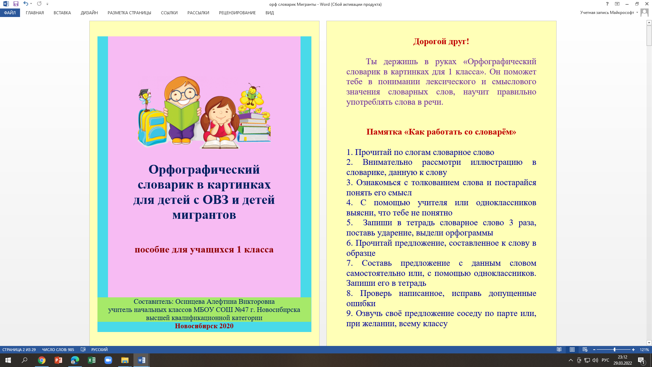Expand the Undo history dropdown arrow

tap(31, 4)
